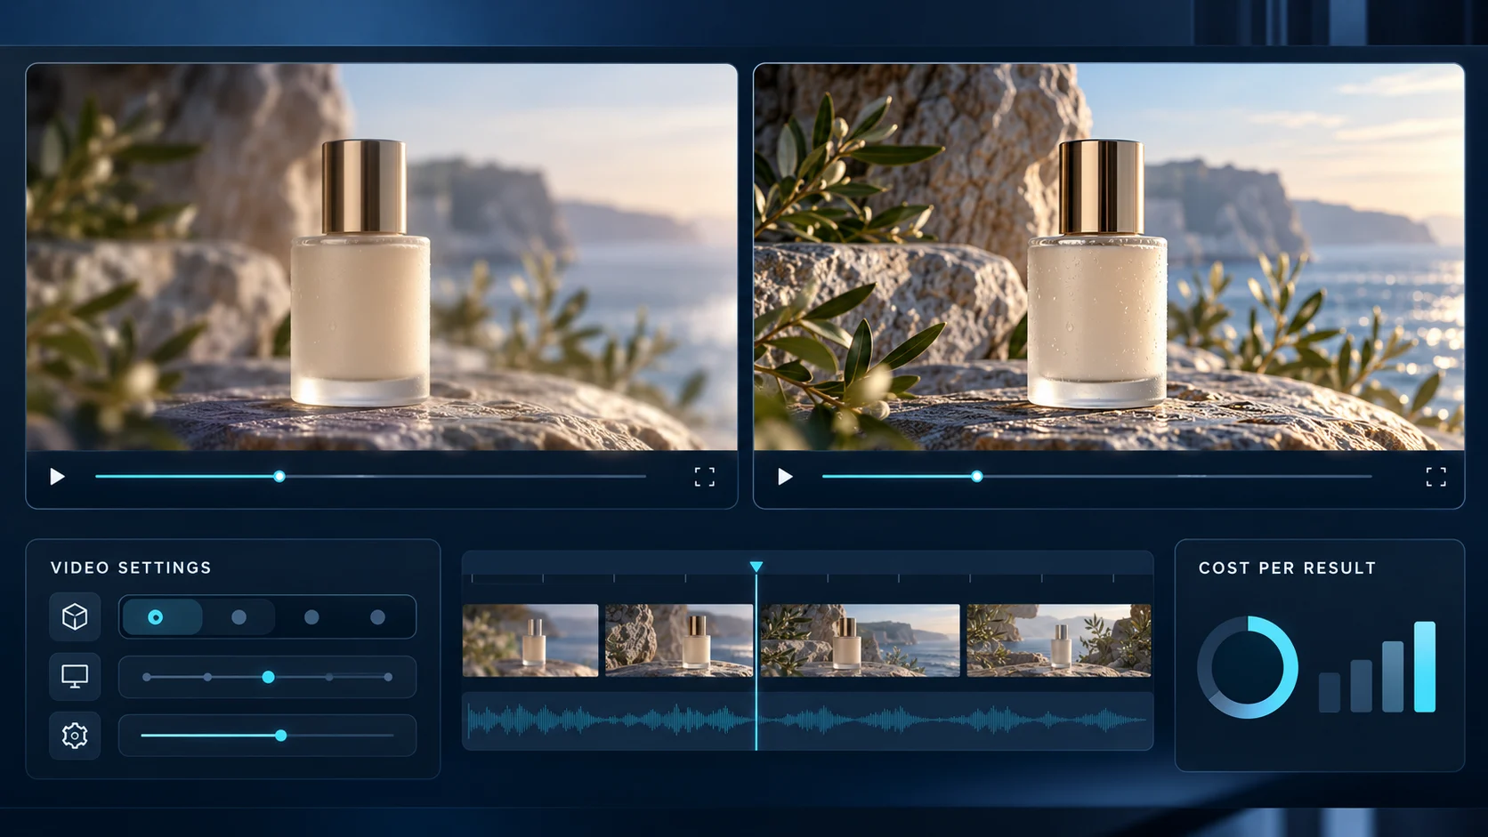Click the audio waveform track
Image resolution: width=1488 pixels, height=837 pixels.
[x=807, y=720]
